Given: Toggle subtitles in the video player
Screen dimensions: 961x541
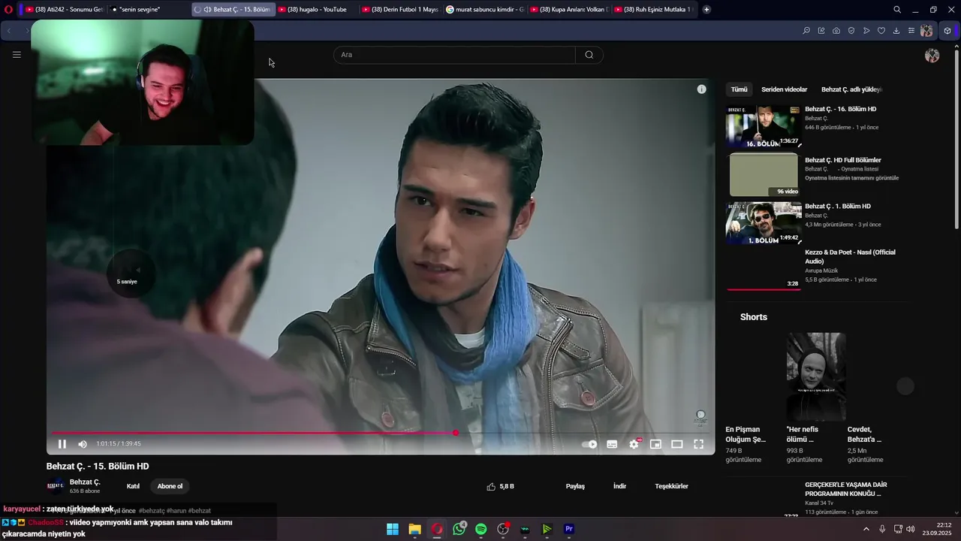Looking at the screenshot, I should point(612,444).
